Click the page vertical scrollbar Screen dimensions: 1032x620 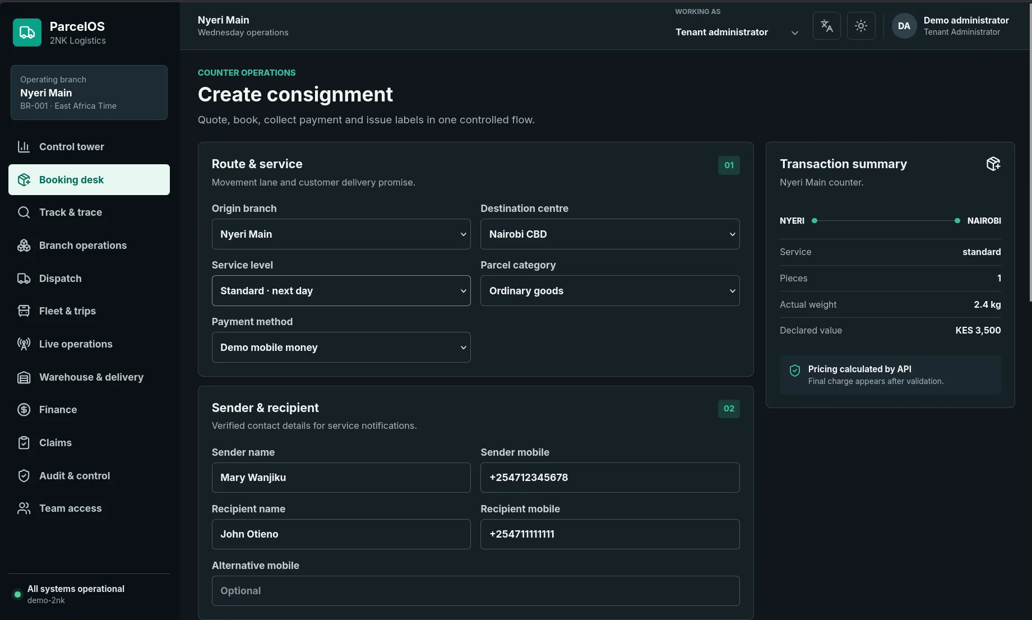1030,151
